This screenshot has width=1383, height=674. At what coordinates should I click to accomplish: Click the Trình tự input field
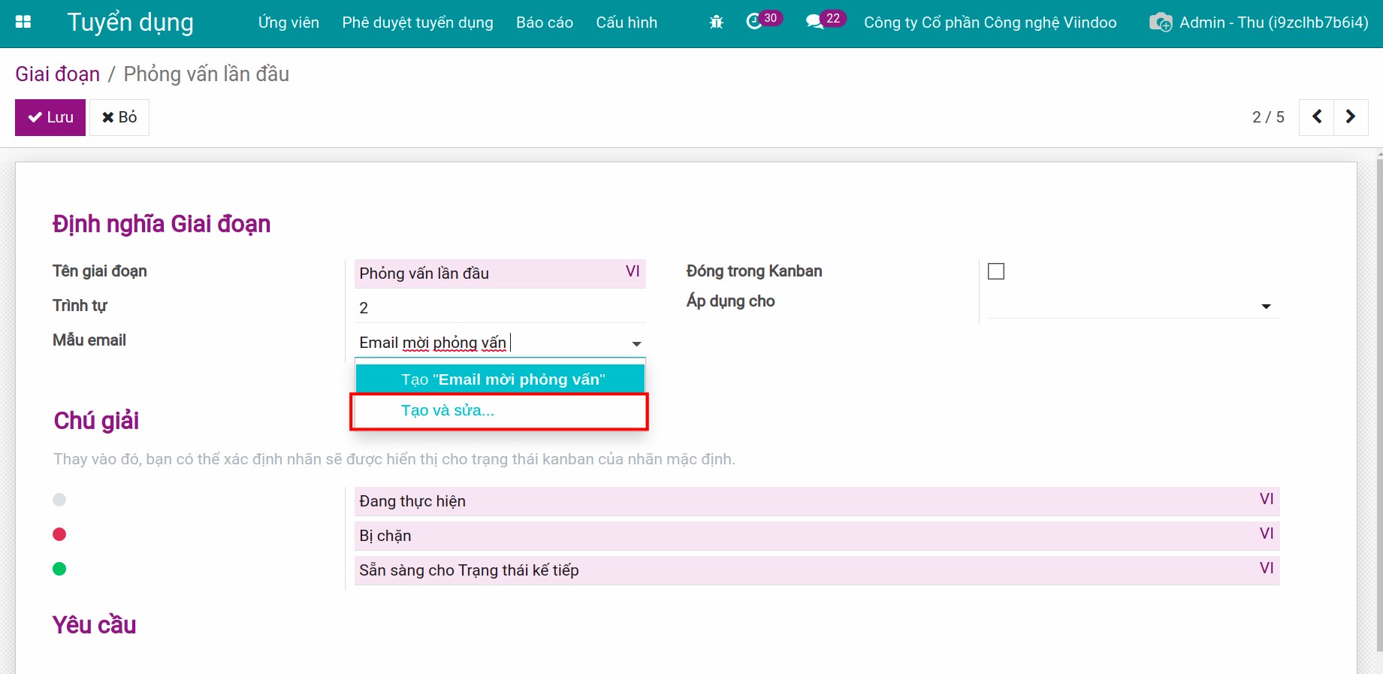point(500,308)
